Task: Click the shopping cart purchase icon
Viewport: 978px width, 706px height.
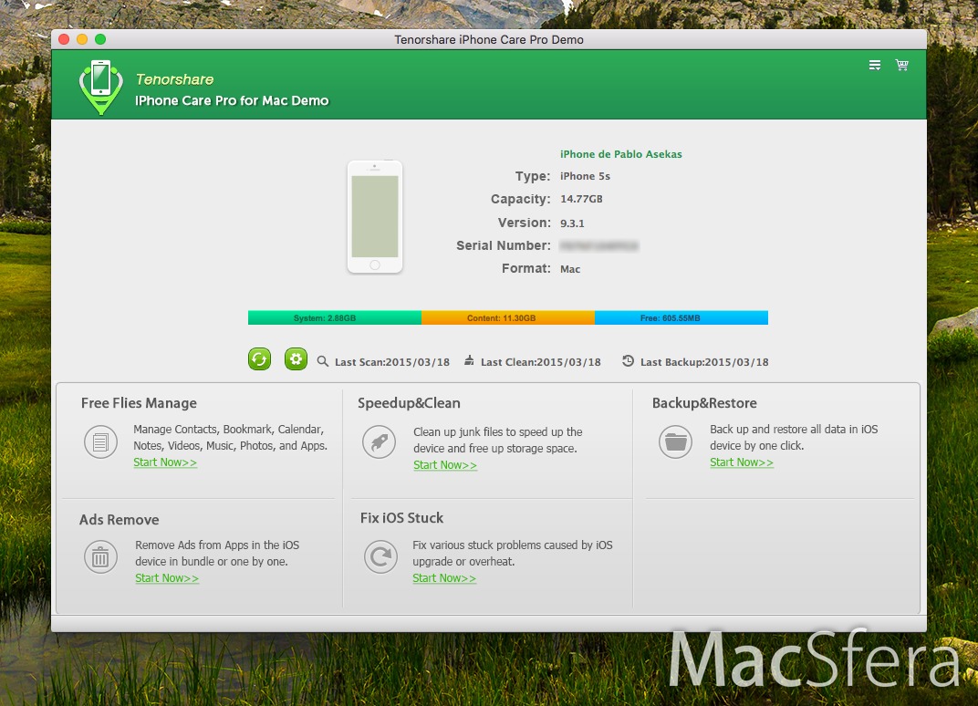Action: point(902,65)
